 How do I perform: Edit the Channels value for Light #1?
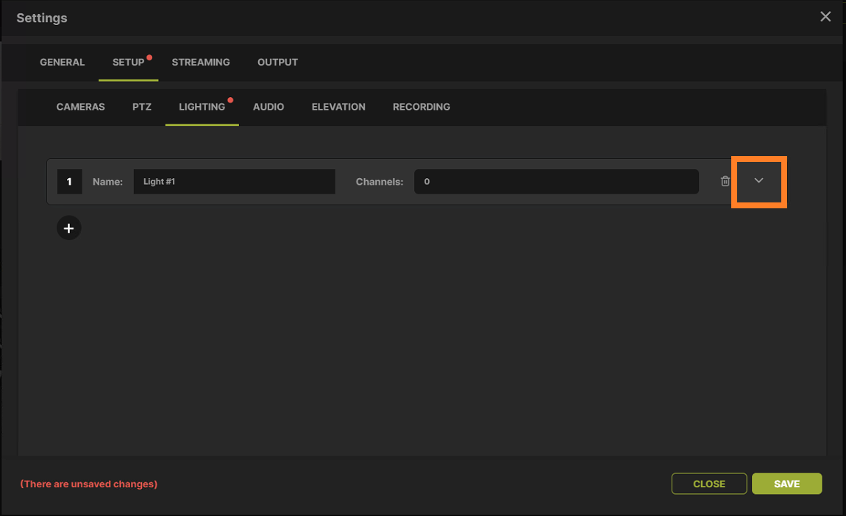pyautogui.click(x=556, y=181)
